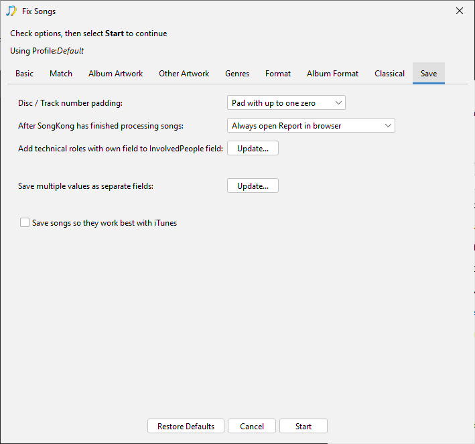This screenshot has height=444, width=475.
Task: Cancel the Fix Songs dialog
Action: pos(252,426)
